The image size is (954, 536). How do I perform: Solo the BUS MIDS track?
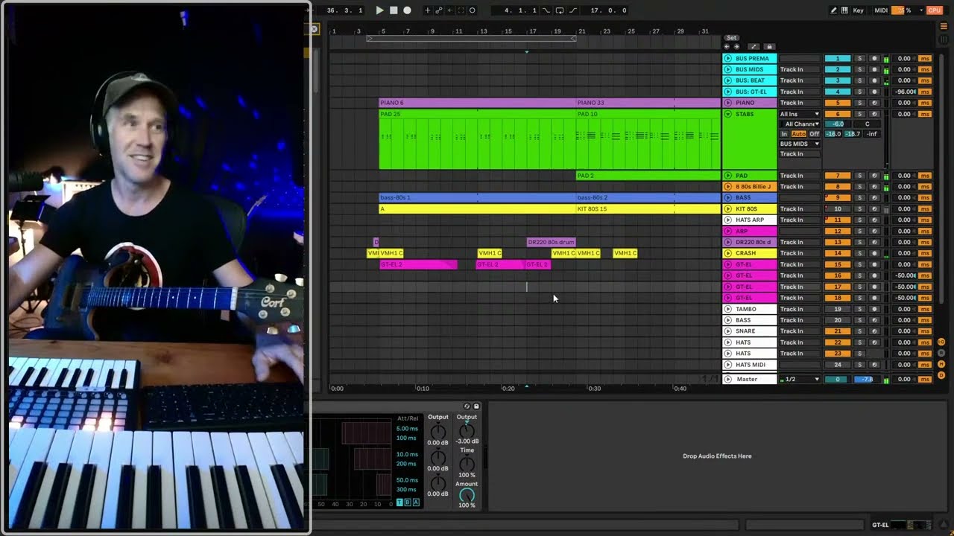859,69
